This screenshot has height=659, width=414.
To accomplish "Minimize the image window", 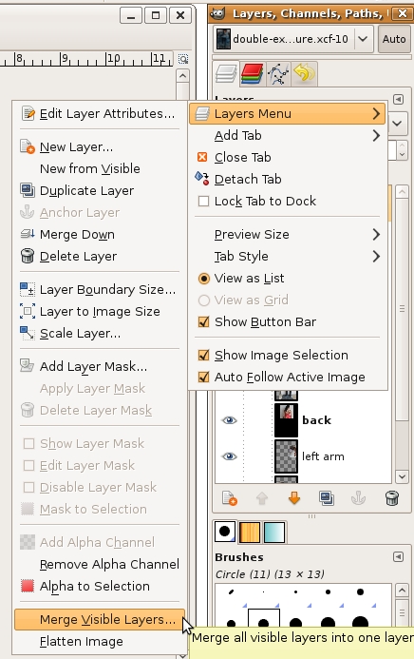I will point(131,15).
